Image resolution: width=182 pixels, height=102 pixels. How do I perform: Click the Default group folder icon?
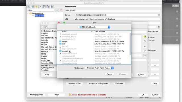30,13
